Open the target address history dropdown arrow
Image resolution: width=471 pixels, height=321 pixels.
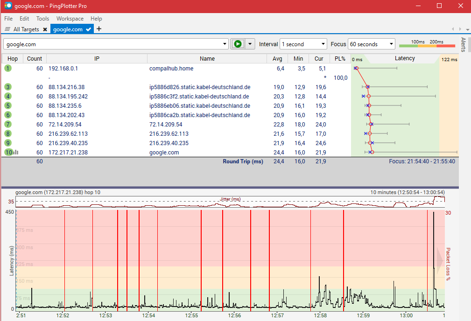pyautogui.click(x=225, y=44)
